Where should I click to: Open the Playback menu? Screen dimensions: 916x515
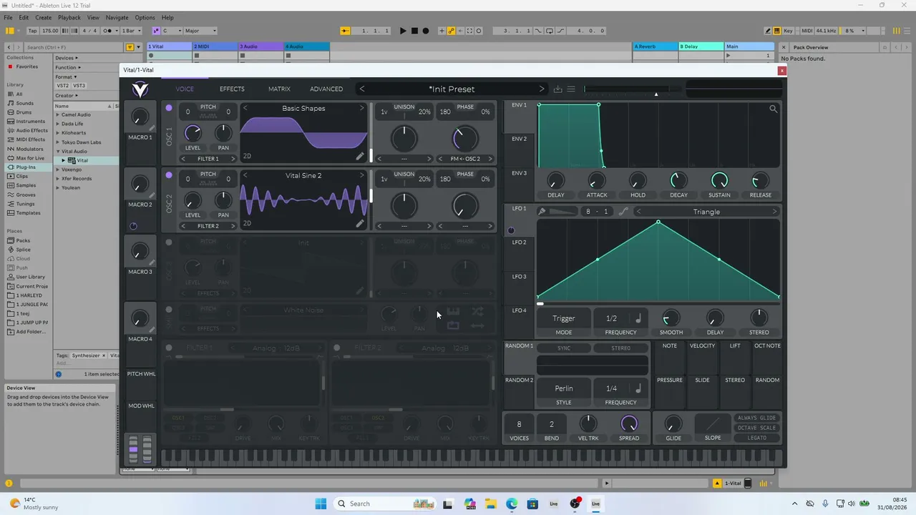point(69,17)
